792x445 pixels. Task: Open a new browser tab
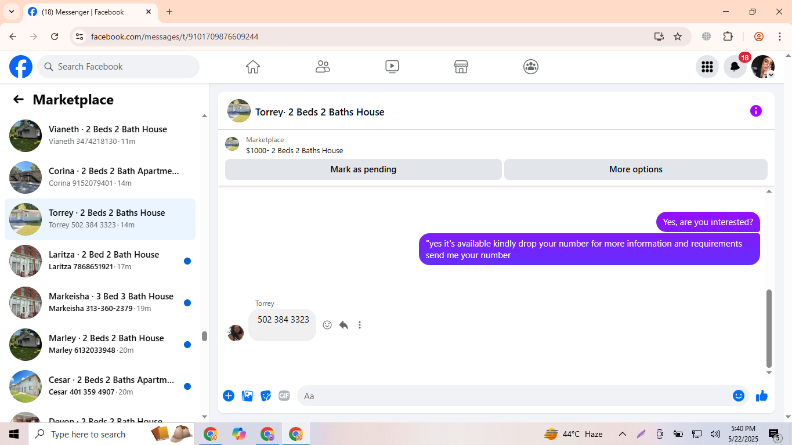pyautogui.click(x=169, y=12)
